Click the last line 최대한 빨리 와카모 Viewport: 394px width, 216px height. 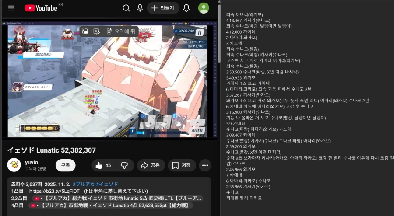tap(244, 198)
